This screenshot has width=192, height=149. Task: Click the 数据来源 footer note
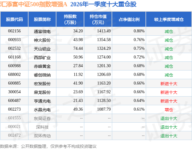(48, 146)
